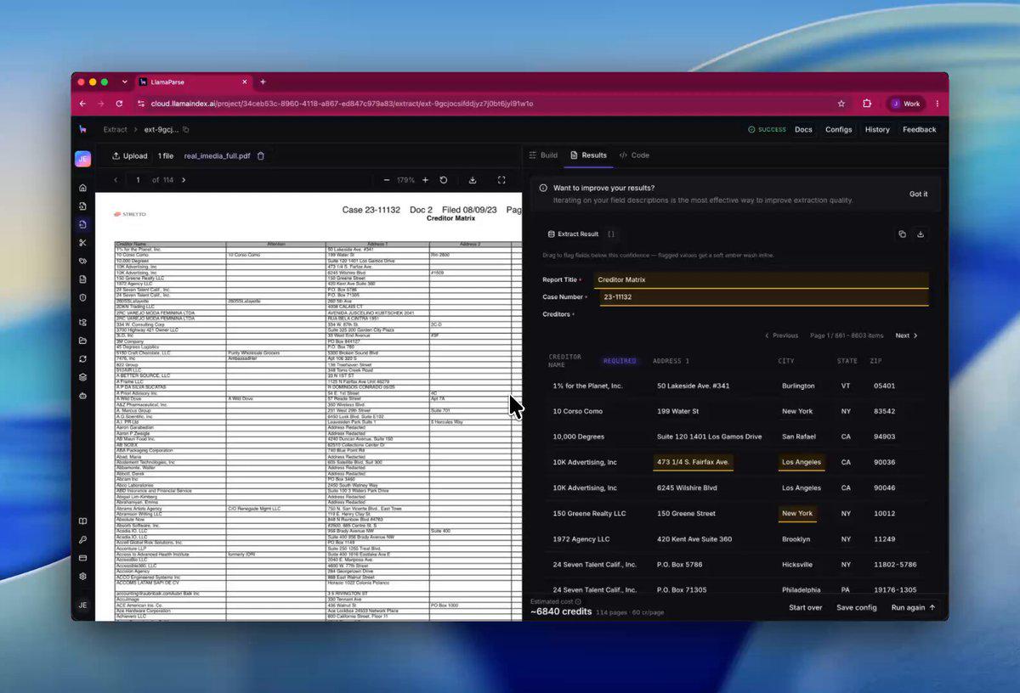Click the browser back arrow
The height and width of the screenshot is (693, 1020).
pos(82,104)
